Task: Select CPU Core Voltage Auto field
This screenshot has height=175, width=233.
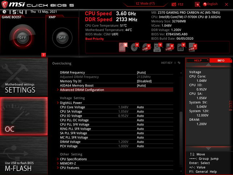Action: click(140, 107)
